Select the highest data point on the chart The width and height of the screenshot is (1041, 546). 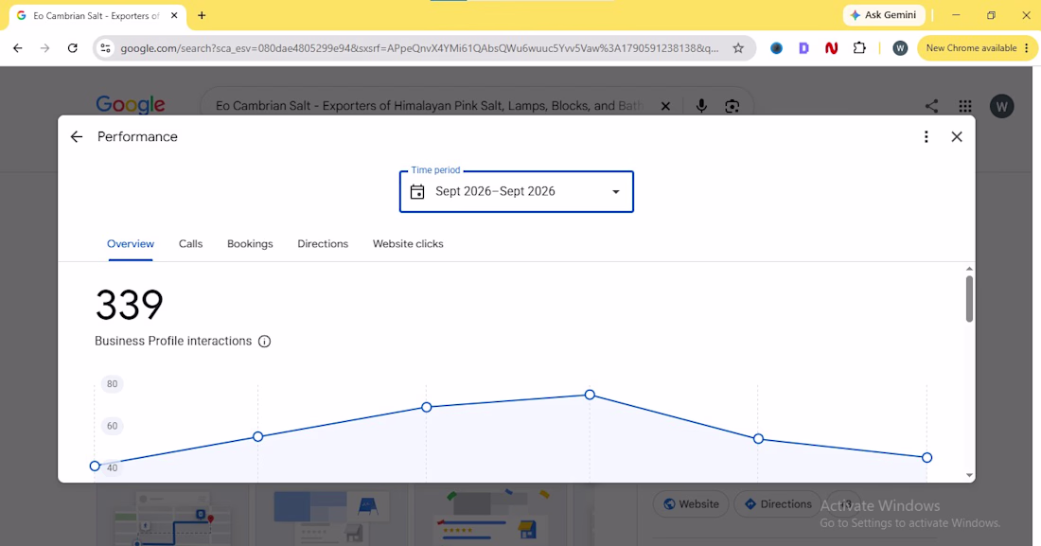click(590, 395)
